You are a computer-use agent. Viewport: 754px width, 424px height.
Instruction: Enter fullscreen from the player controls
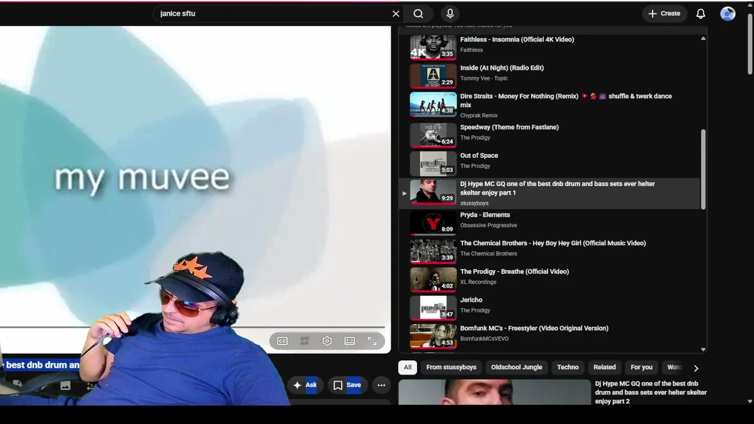point(372,341)
